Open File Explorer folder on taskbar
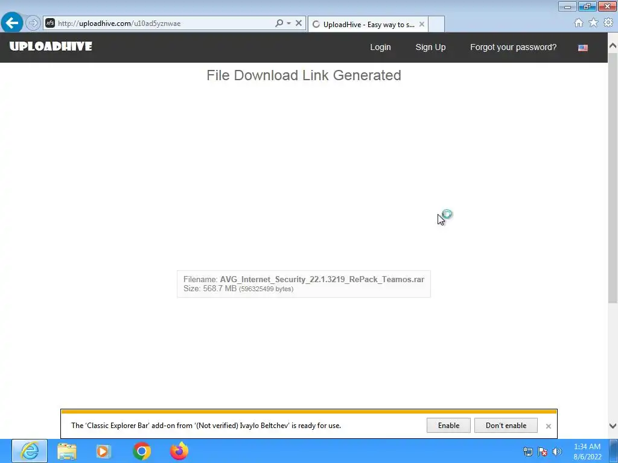This screenshot has height=463, width=618. tap(67, 451)
